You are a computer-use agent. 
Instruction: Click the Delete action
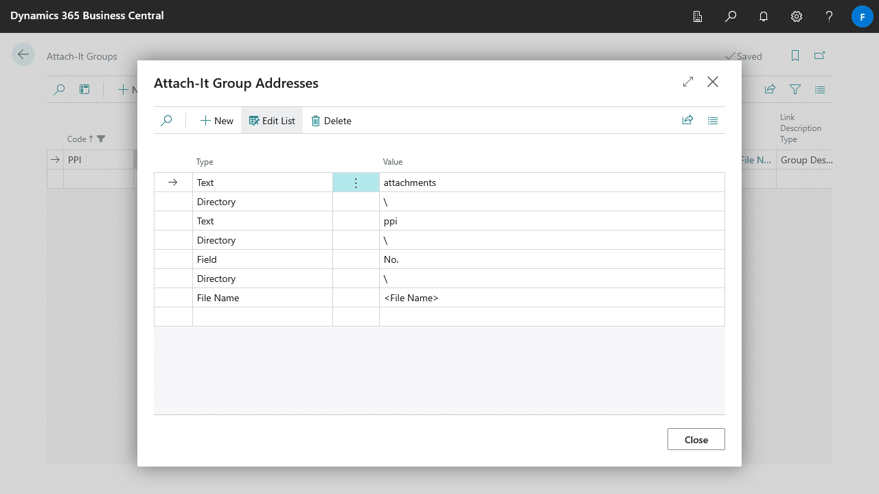tap(331, 121)
